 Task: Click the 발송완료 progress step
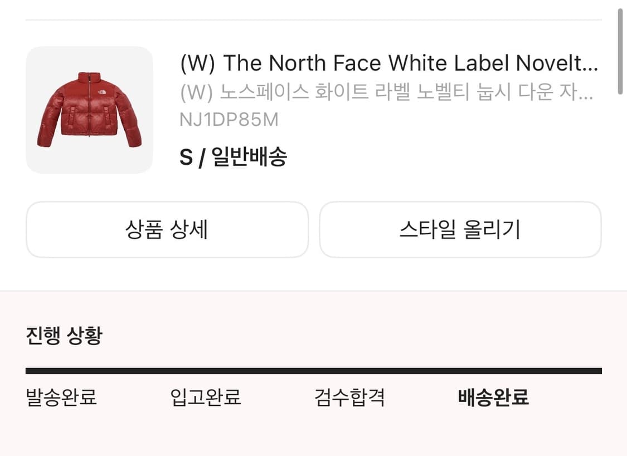tap(60, 397)
